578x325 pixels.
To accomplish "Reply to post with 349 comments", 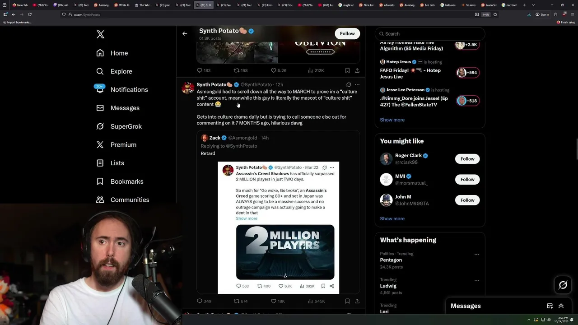I will coord(204,301).
